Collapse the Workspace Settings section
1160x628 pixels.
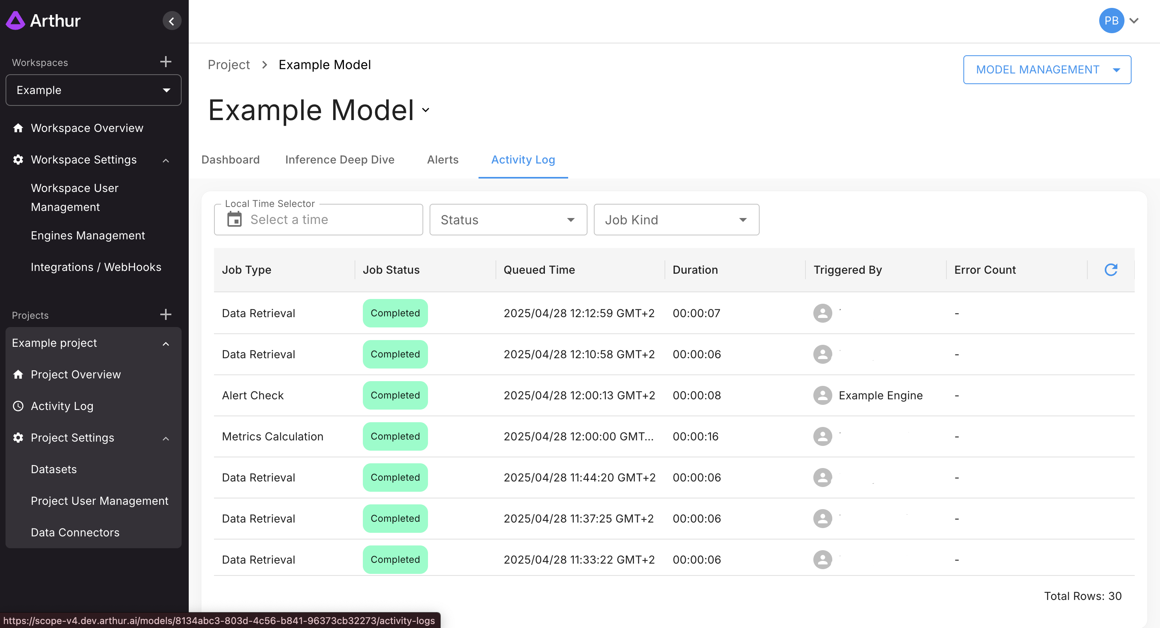point(166,160)
